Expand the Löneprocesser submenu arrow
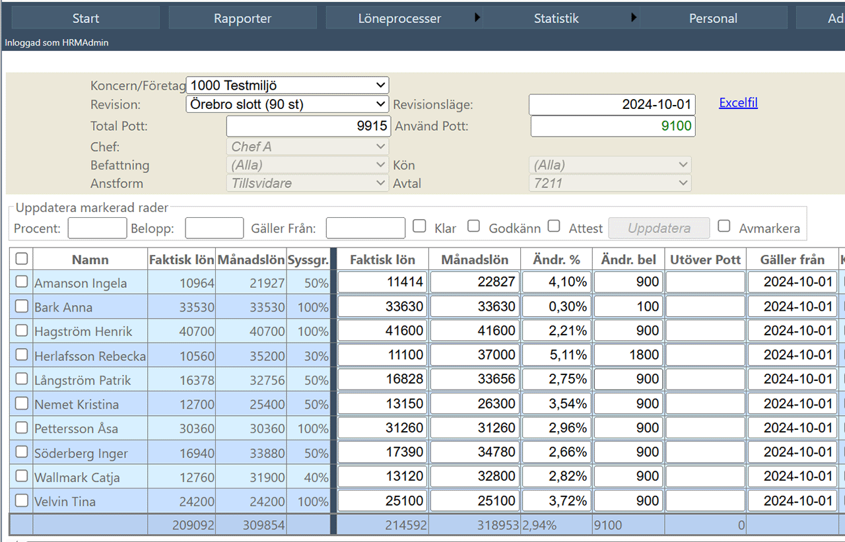Image resolution: width=845 pixels, height=542 pixels. point(477,18)
